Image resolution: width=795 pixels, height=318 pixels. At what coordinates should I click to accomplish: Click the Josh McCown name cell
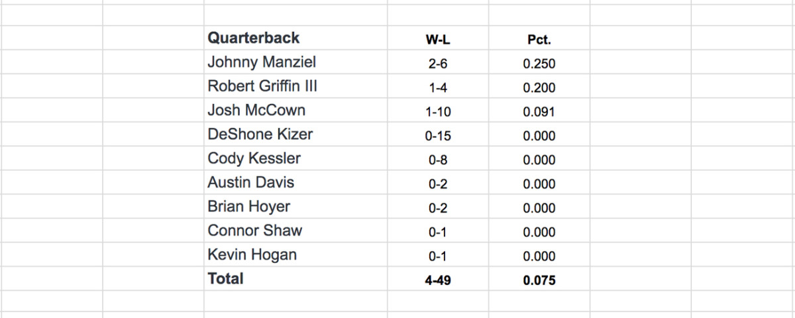[x=256, y=111]
